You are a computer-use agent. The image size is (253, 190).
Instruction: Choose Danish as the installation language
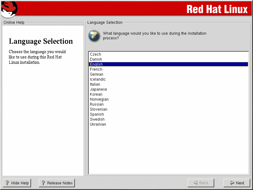point(96,59)
